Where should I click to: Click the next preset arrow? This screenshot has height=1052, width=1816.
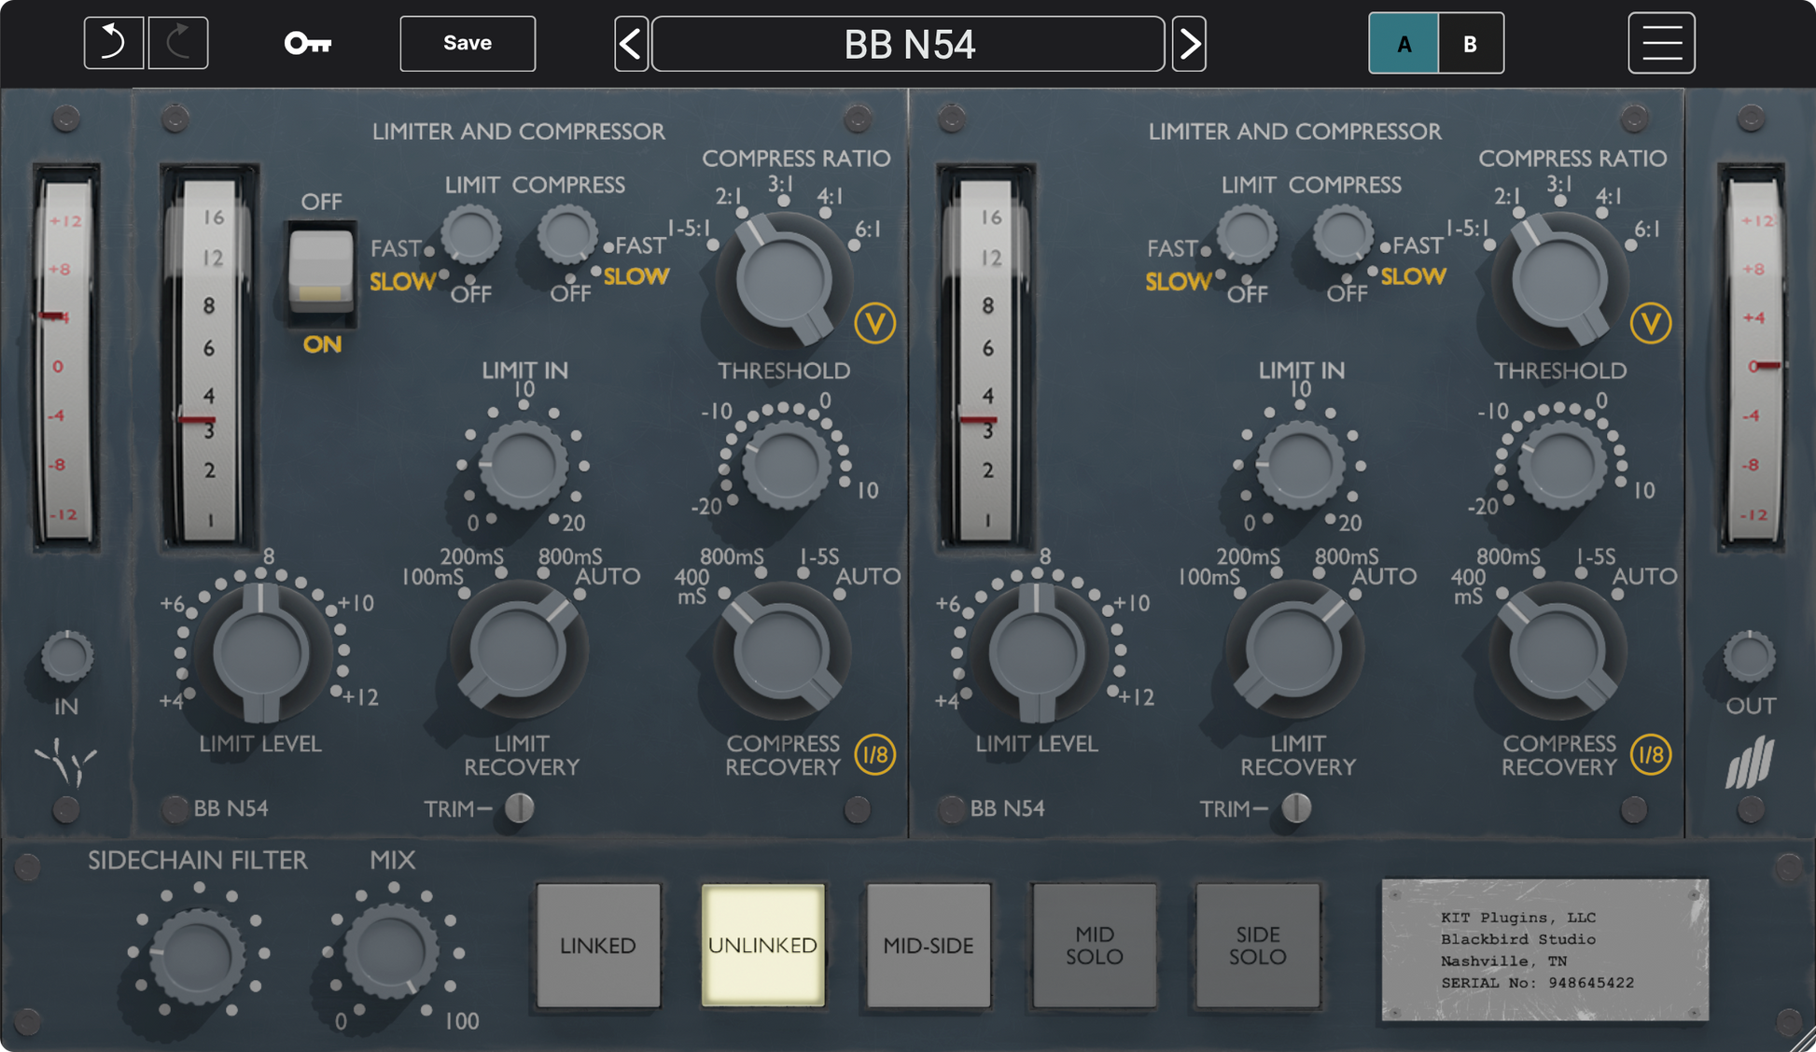tap(1188, 43)
